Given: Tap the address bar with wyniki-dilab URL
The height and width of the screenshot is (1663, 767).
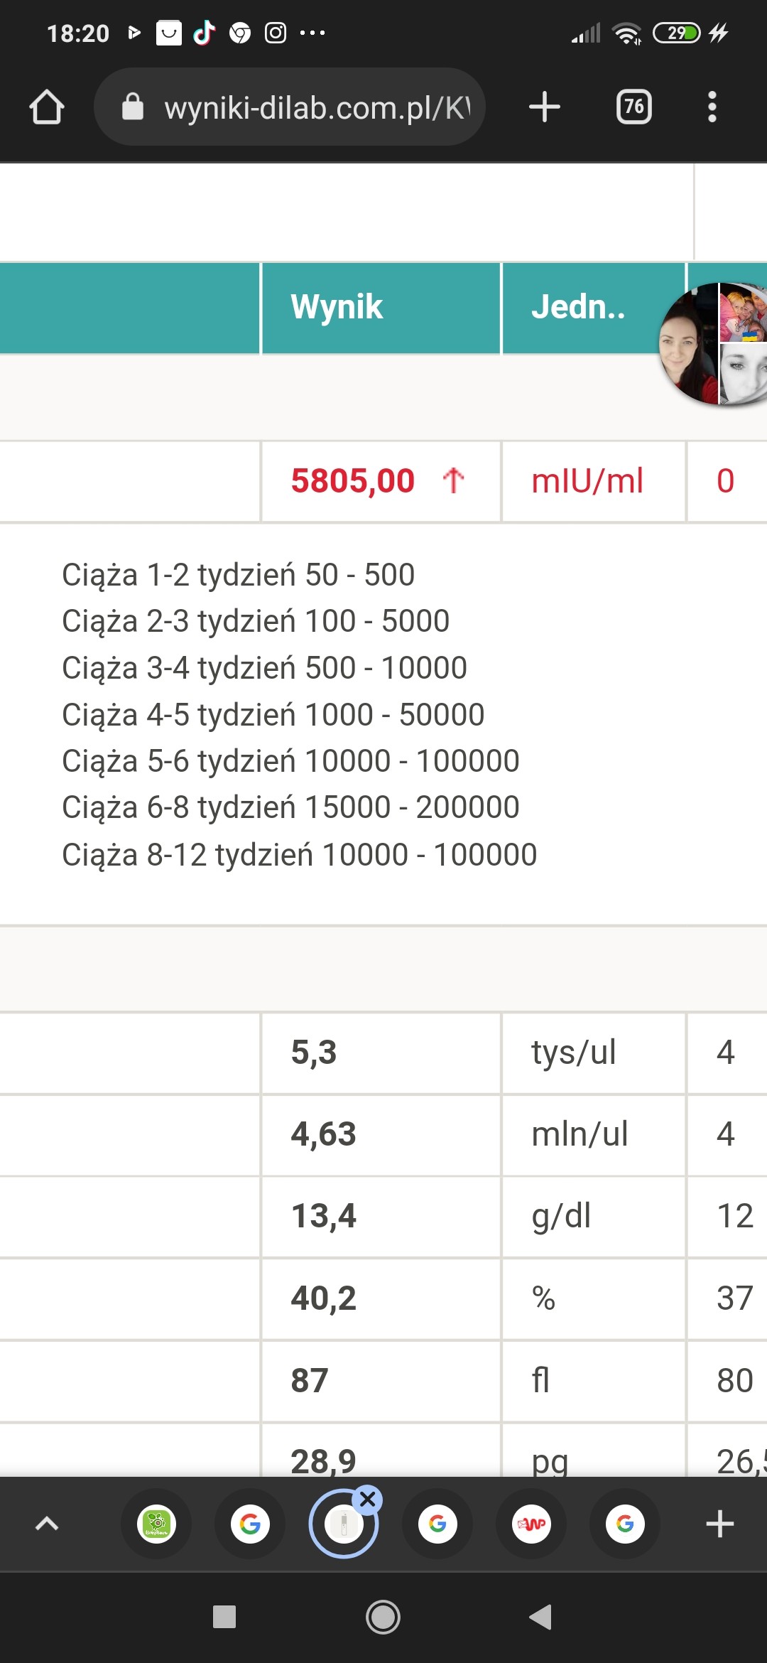Looking at the screenshot, I should click(x=316, y=107).
